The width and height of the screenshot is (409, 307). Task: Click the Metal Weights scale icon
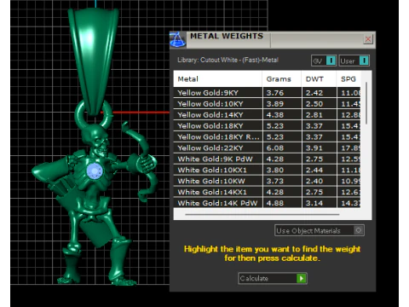pyautogui.click(x=177, y=39)
